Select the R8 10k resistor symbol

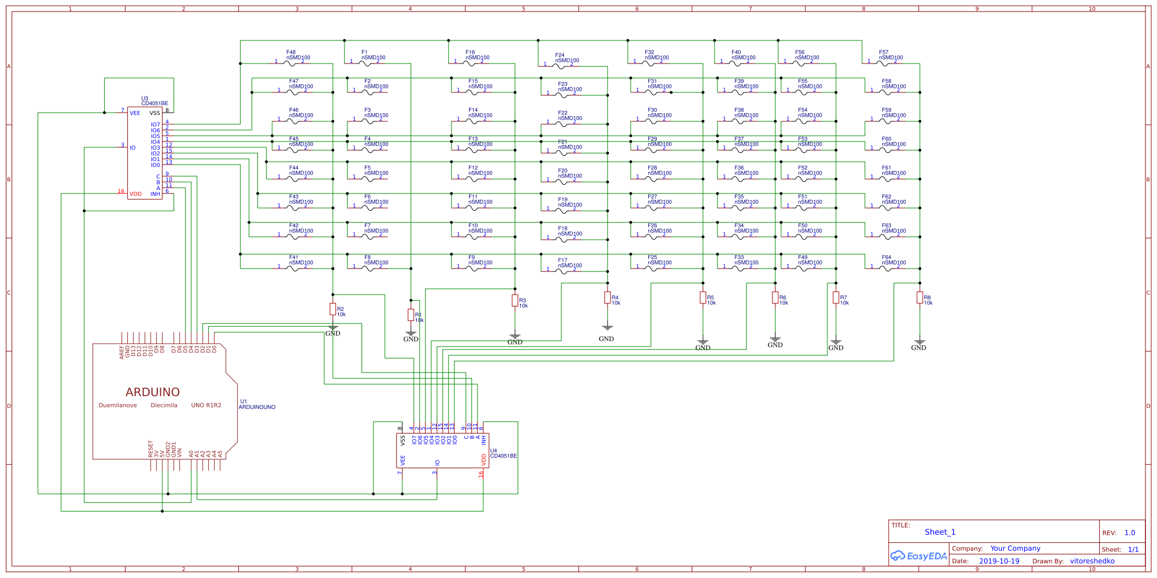tap(919, 297)
